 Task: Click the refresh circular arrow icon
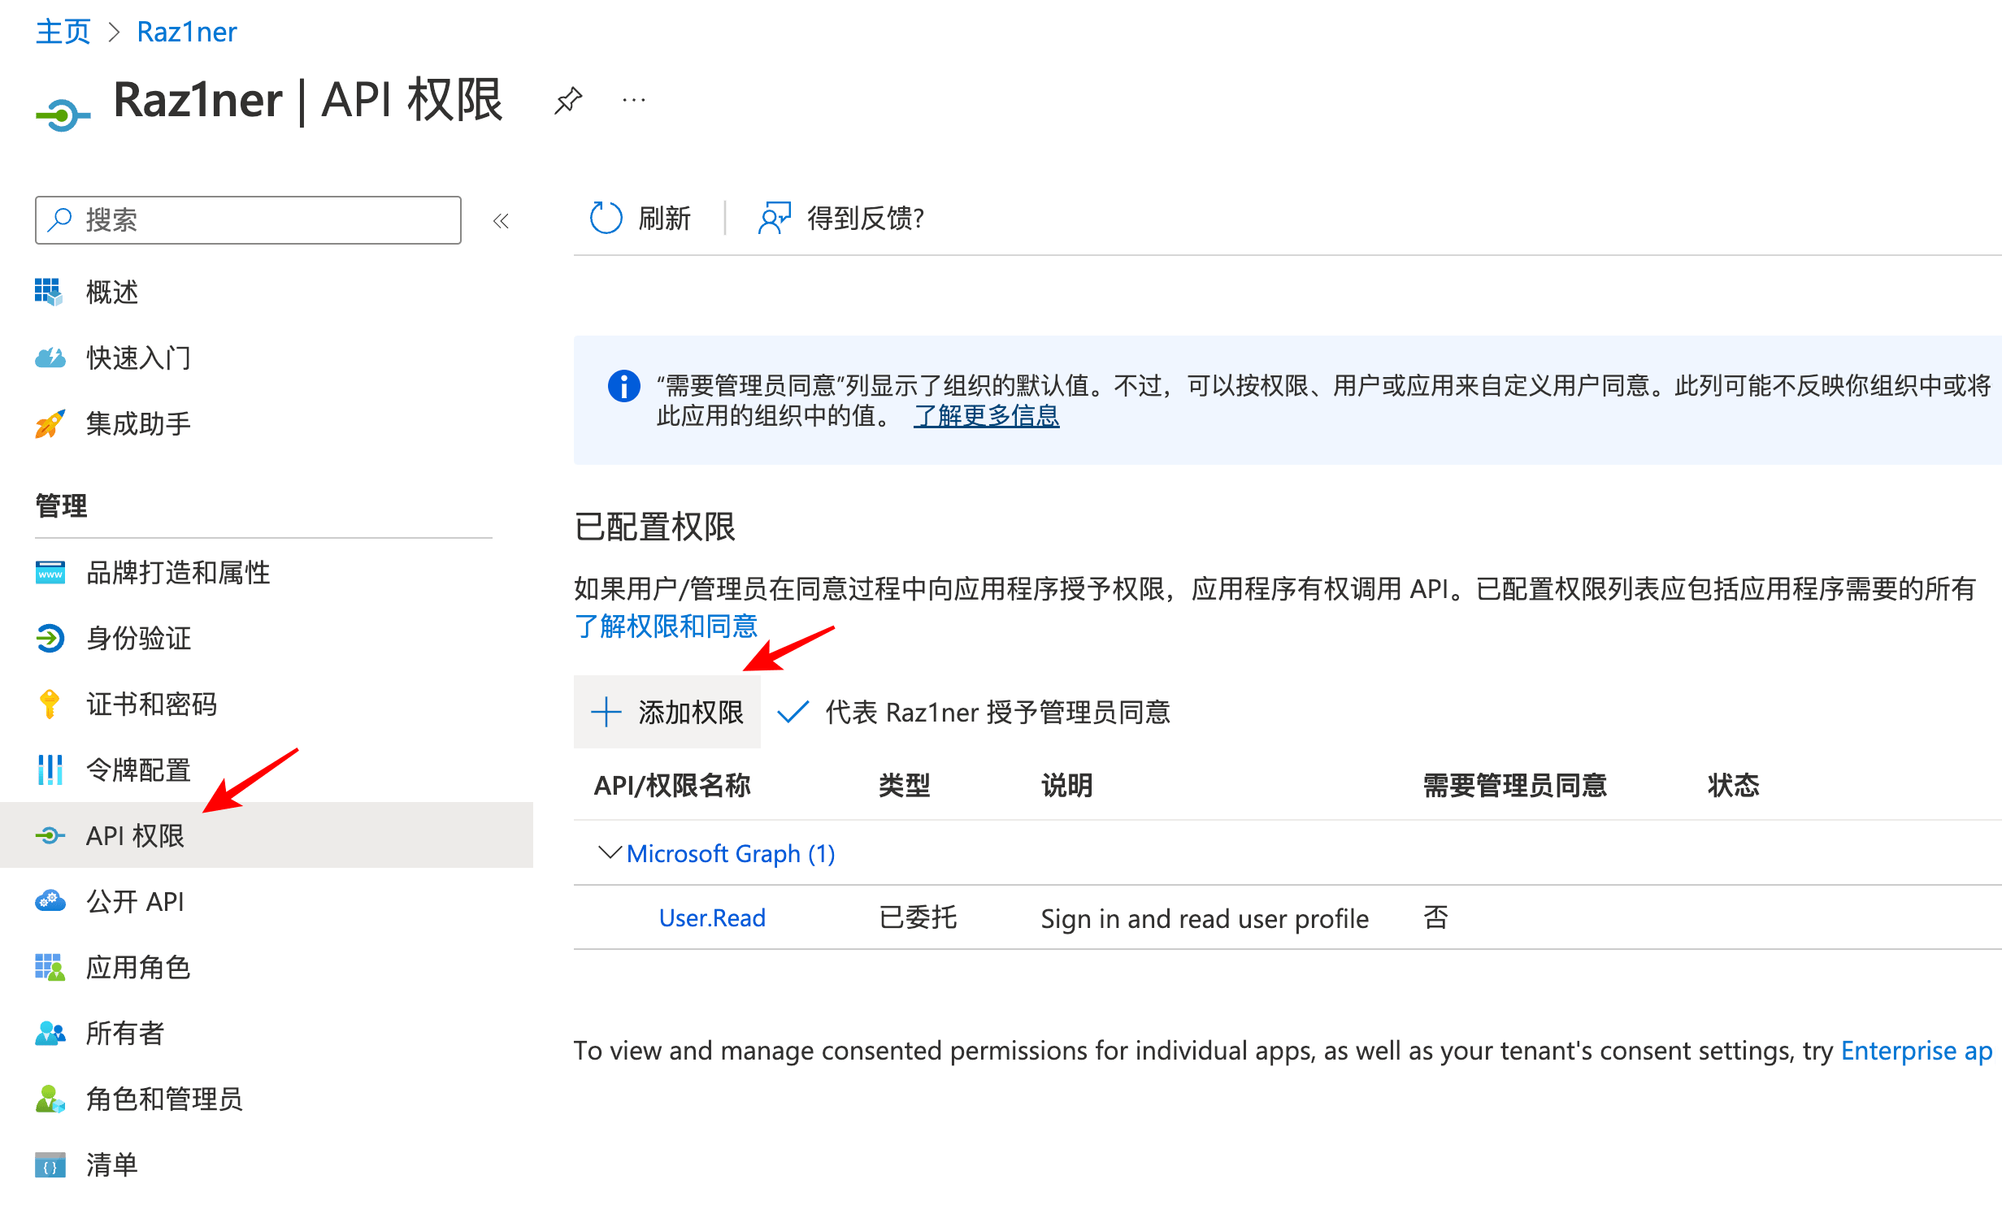(x=606, y=218)
